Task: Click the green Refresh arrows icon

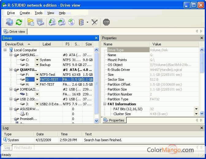Action: click(19, 22)
